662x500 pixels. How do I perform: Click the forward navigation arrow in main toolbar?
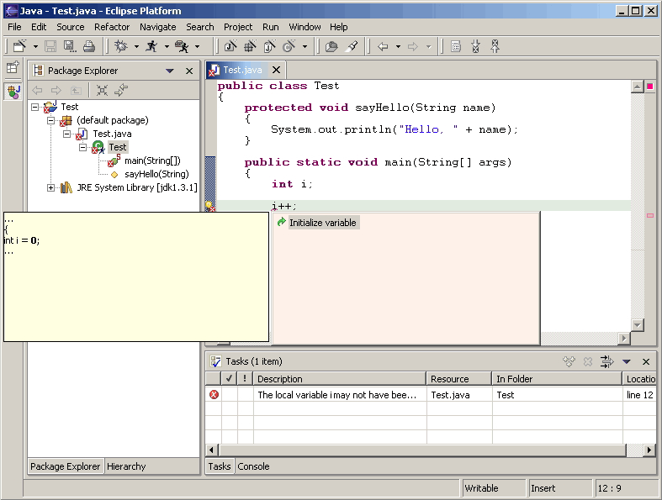(413, 46)
